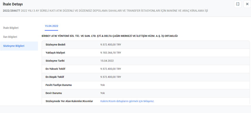Click the Sözleşme Bedeli value 9.572.400,00 TRY

[111, 45]
